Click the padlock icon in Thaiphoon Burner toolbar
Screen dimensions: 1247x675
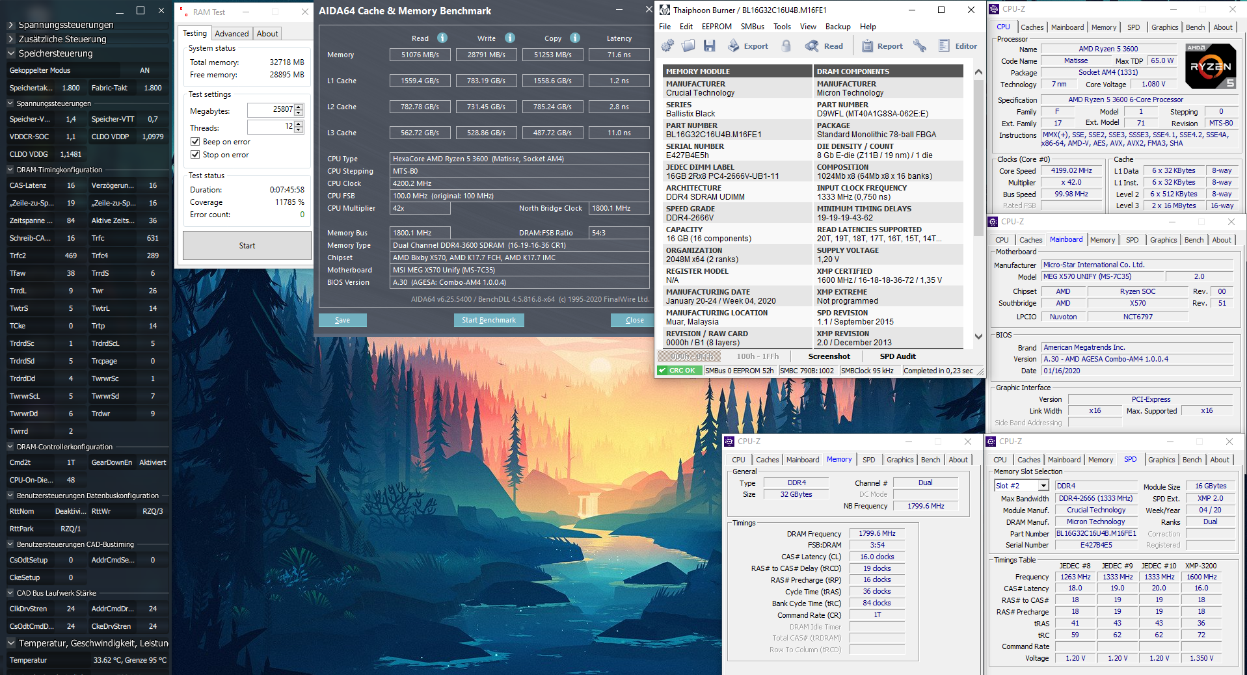[x=786, y=46]
